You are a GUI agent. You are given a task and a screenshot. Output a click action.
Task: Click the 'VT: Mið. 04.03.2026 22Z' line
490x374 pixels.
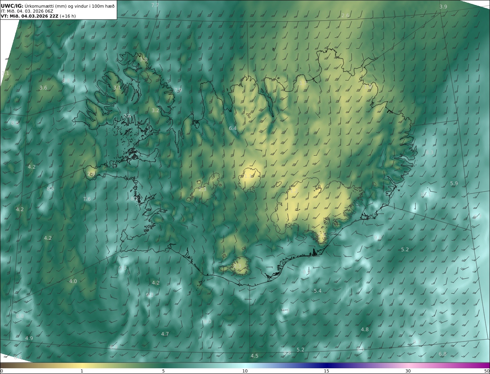[29, 16]
